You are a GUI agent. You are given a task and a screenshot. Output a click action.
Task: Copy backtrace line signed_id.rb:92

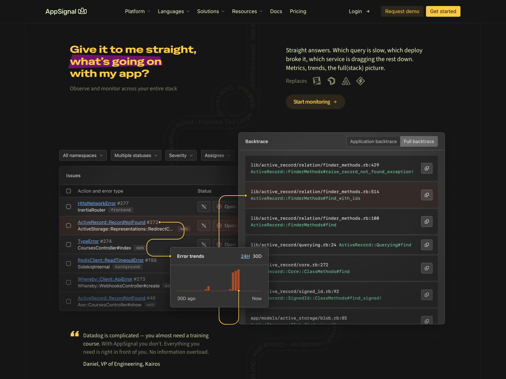click(427, 295)
